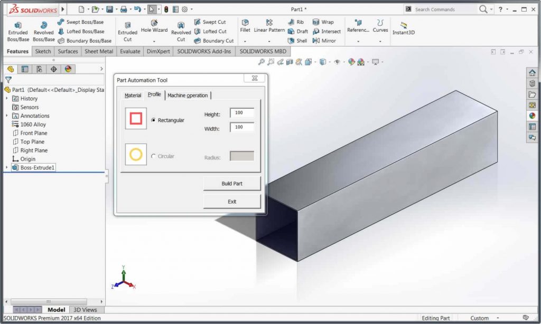
Task: Go to the Machine operation tab
Action: (x=188, y=96)
